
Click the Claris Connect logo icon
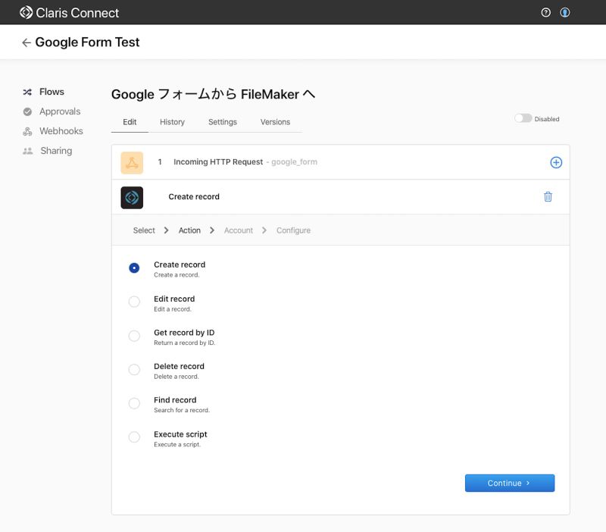pyautogui.click(x=26, y=12)
